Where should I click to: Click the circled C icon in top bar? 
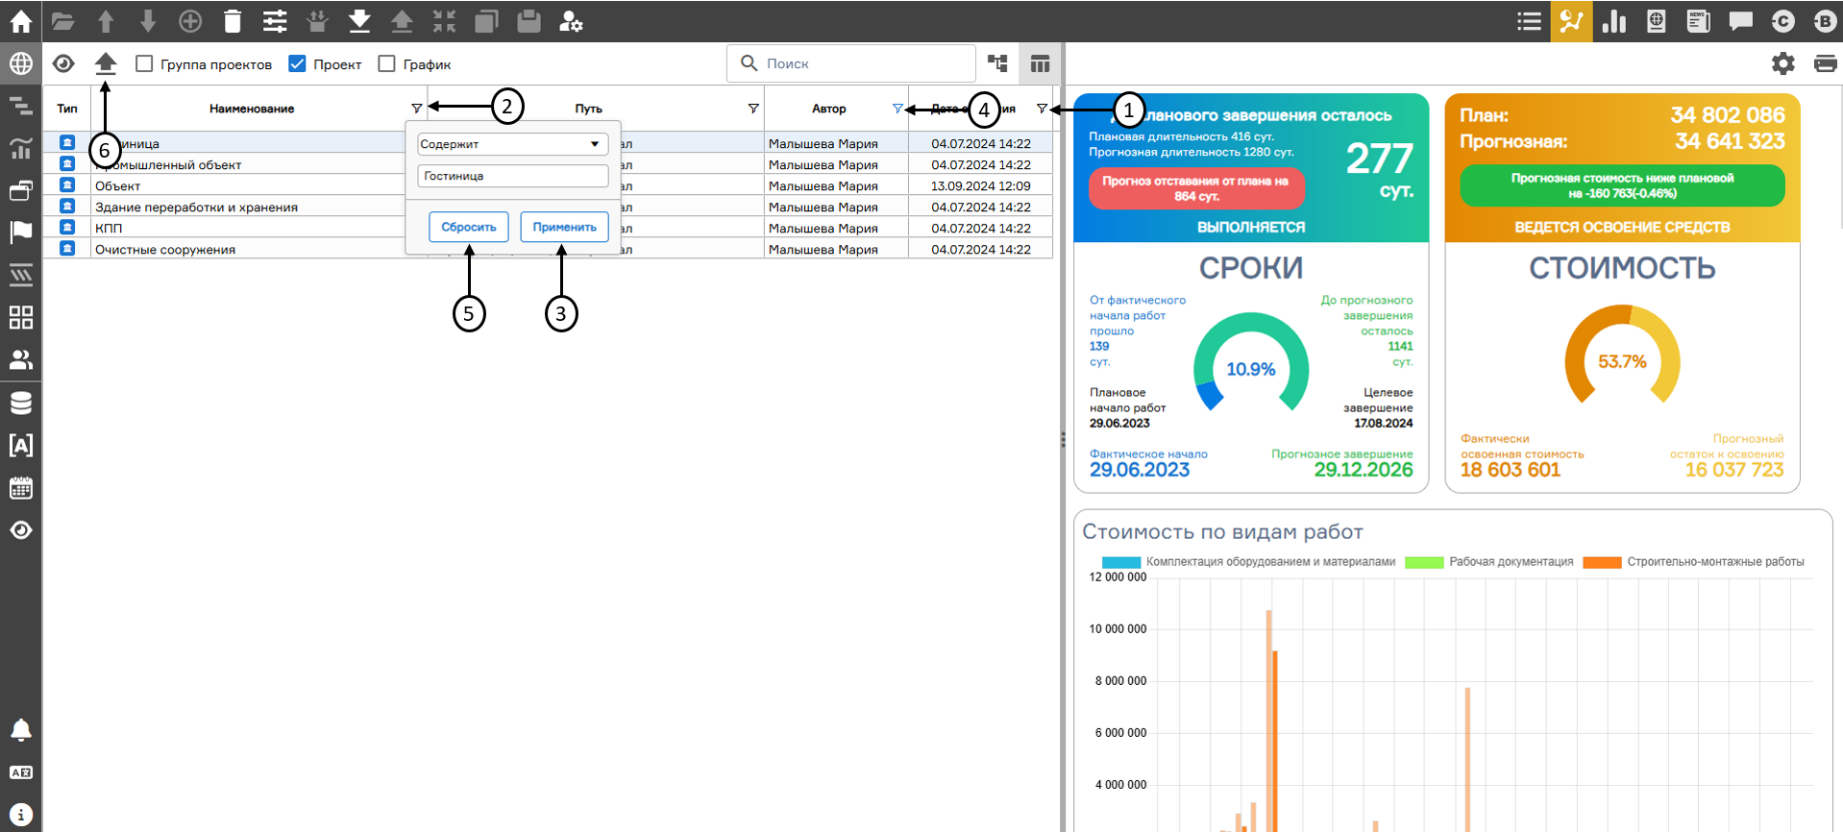point(1783,21)
